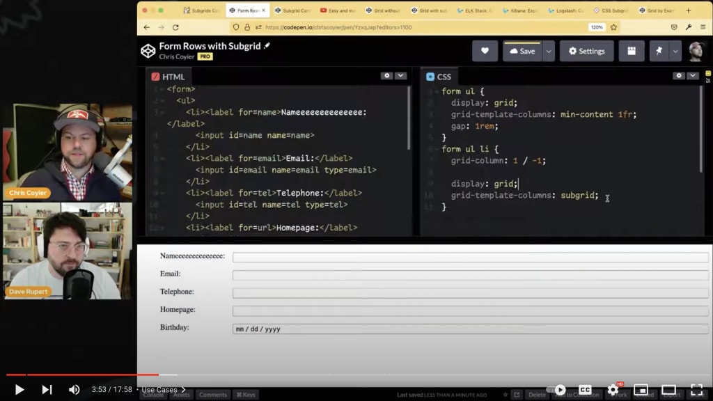713x401 pixels.
Task: Click the CodePen logo icon
Action: click(148, 51)
